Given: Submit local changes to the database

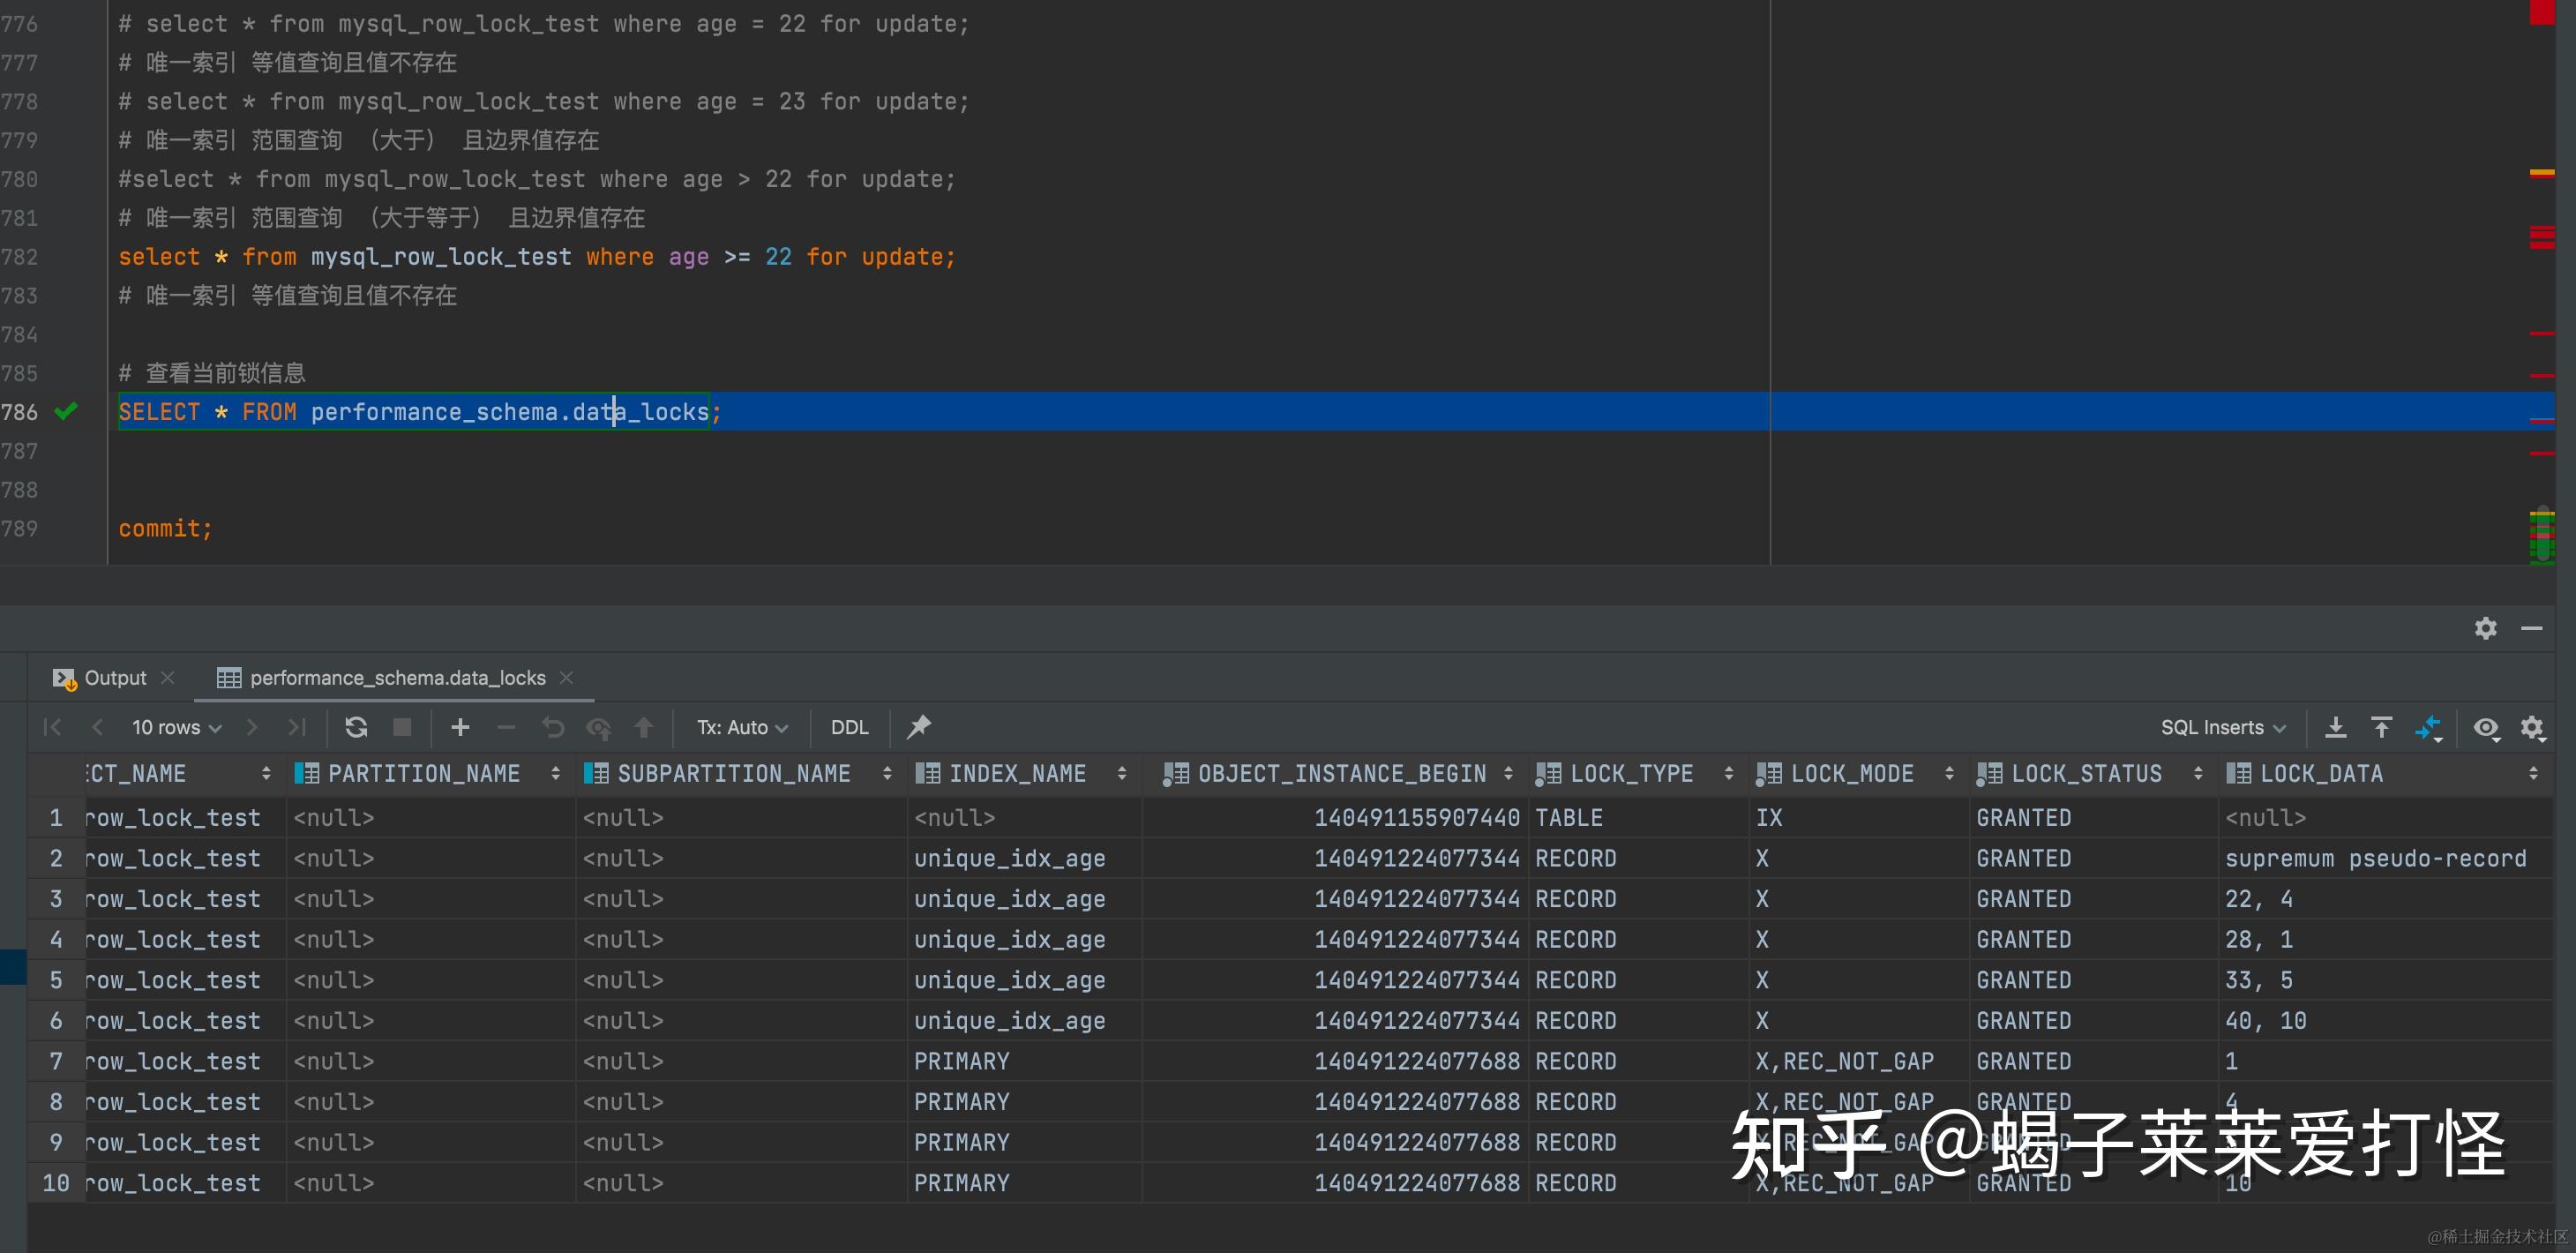Looking at the screenshot, I should click(645, 727).
